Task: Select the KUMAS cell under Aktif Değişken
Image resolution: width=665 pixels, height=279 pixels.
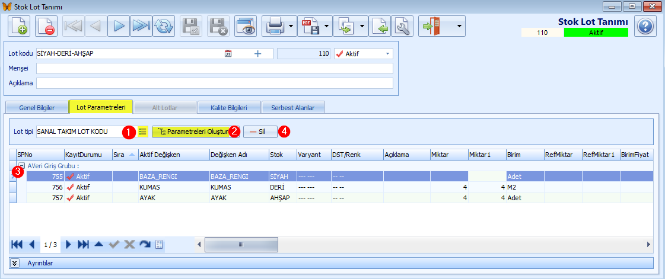Action: [173, 187]
